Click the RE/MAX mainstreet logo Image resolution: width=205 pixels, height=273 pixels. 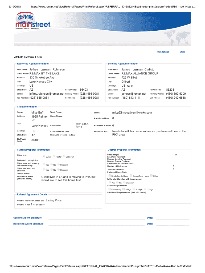pos(33,22)
